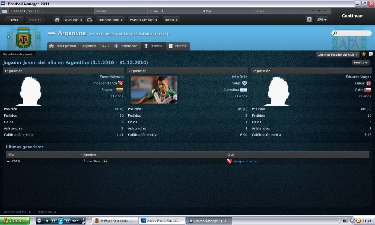Skip to previous track in taskbar player
This screenshot has height=225, width=375.
coord(54,221)
